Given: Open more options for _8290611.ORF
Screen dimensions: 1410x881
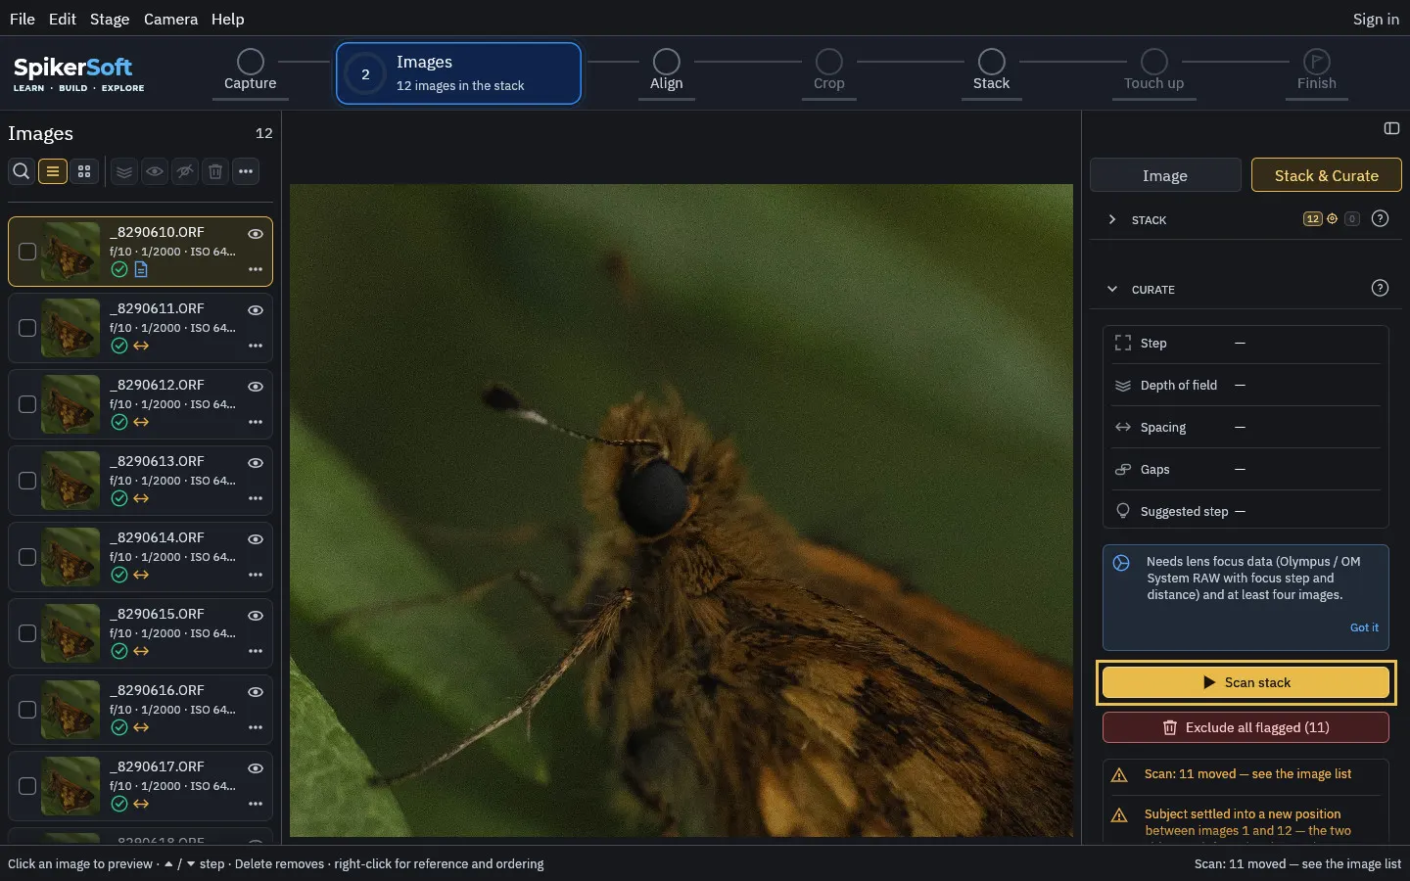Looking at the screenshot, I should [256, 346].
